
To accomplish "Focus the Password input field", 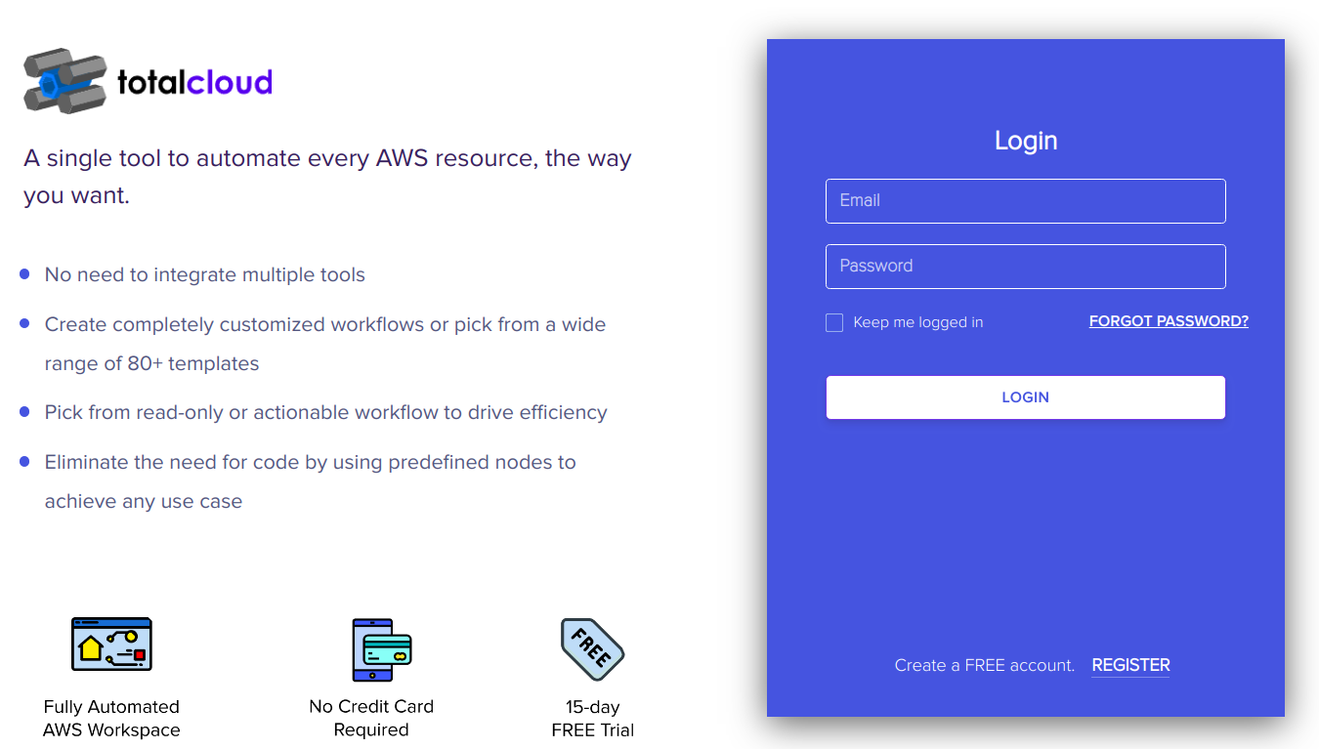I will pyautogui.click(x=1025, y=267).
